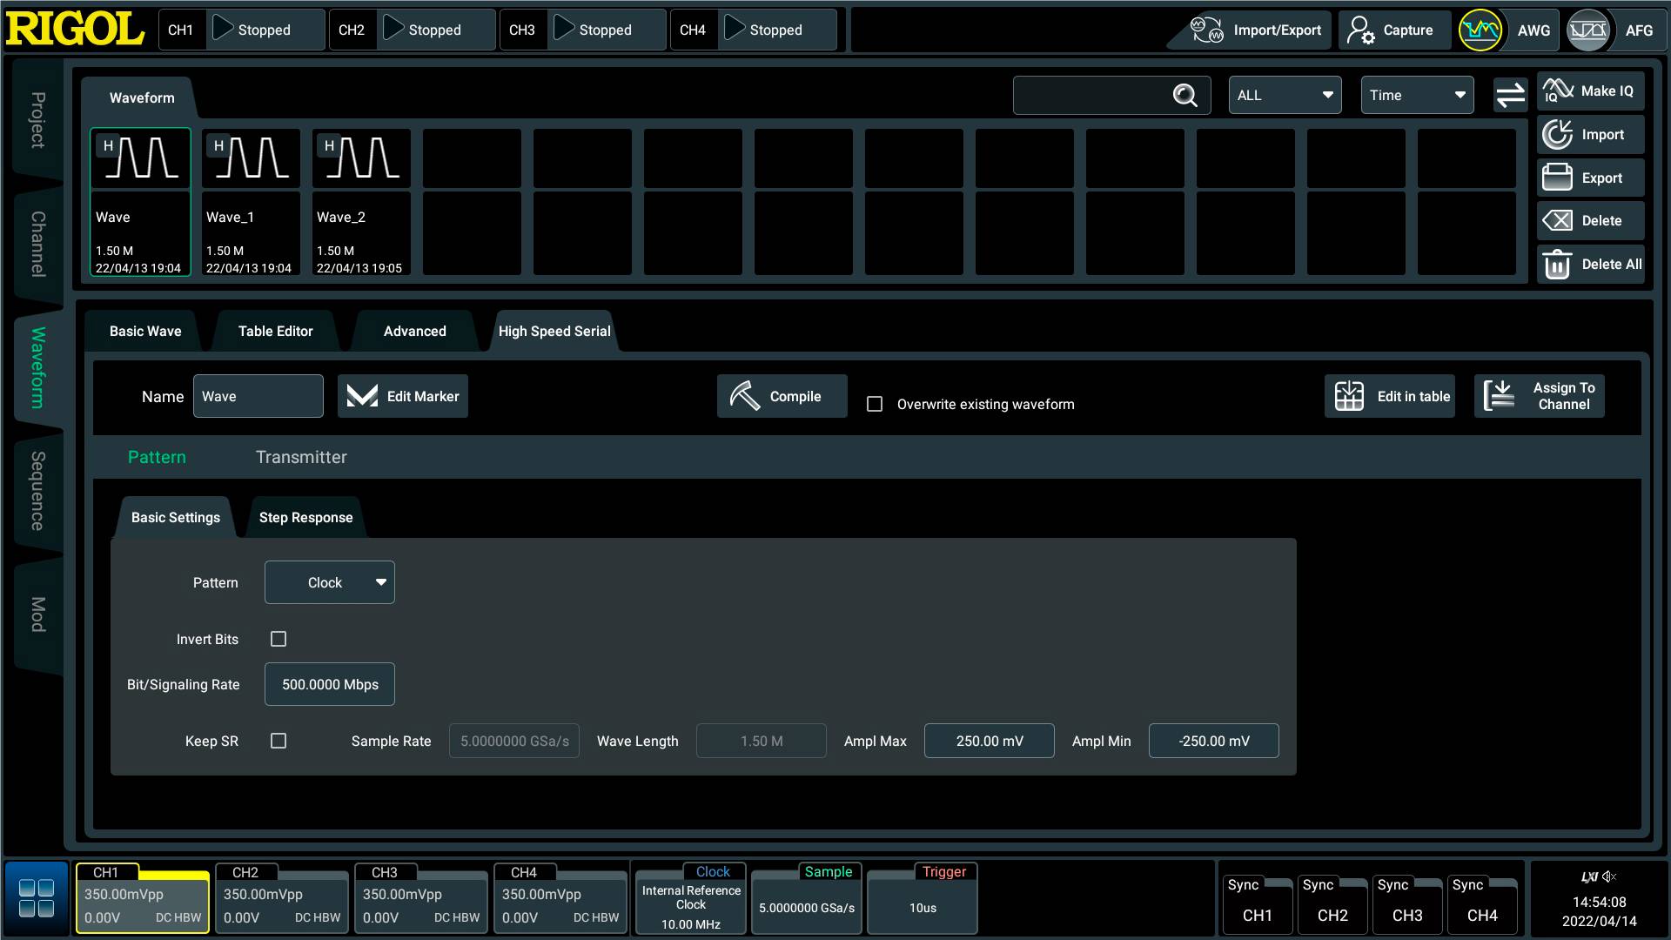Click the search magnifier icon
Image resolution: width=1671 pixels, height=940 pixels.
pyautogui.click(x=1184, y=96)
